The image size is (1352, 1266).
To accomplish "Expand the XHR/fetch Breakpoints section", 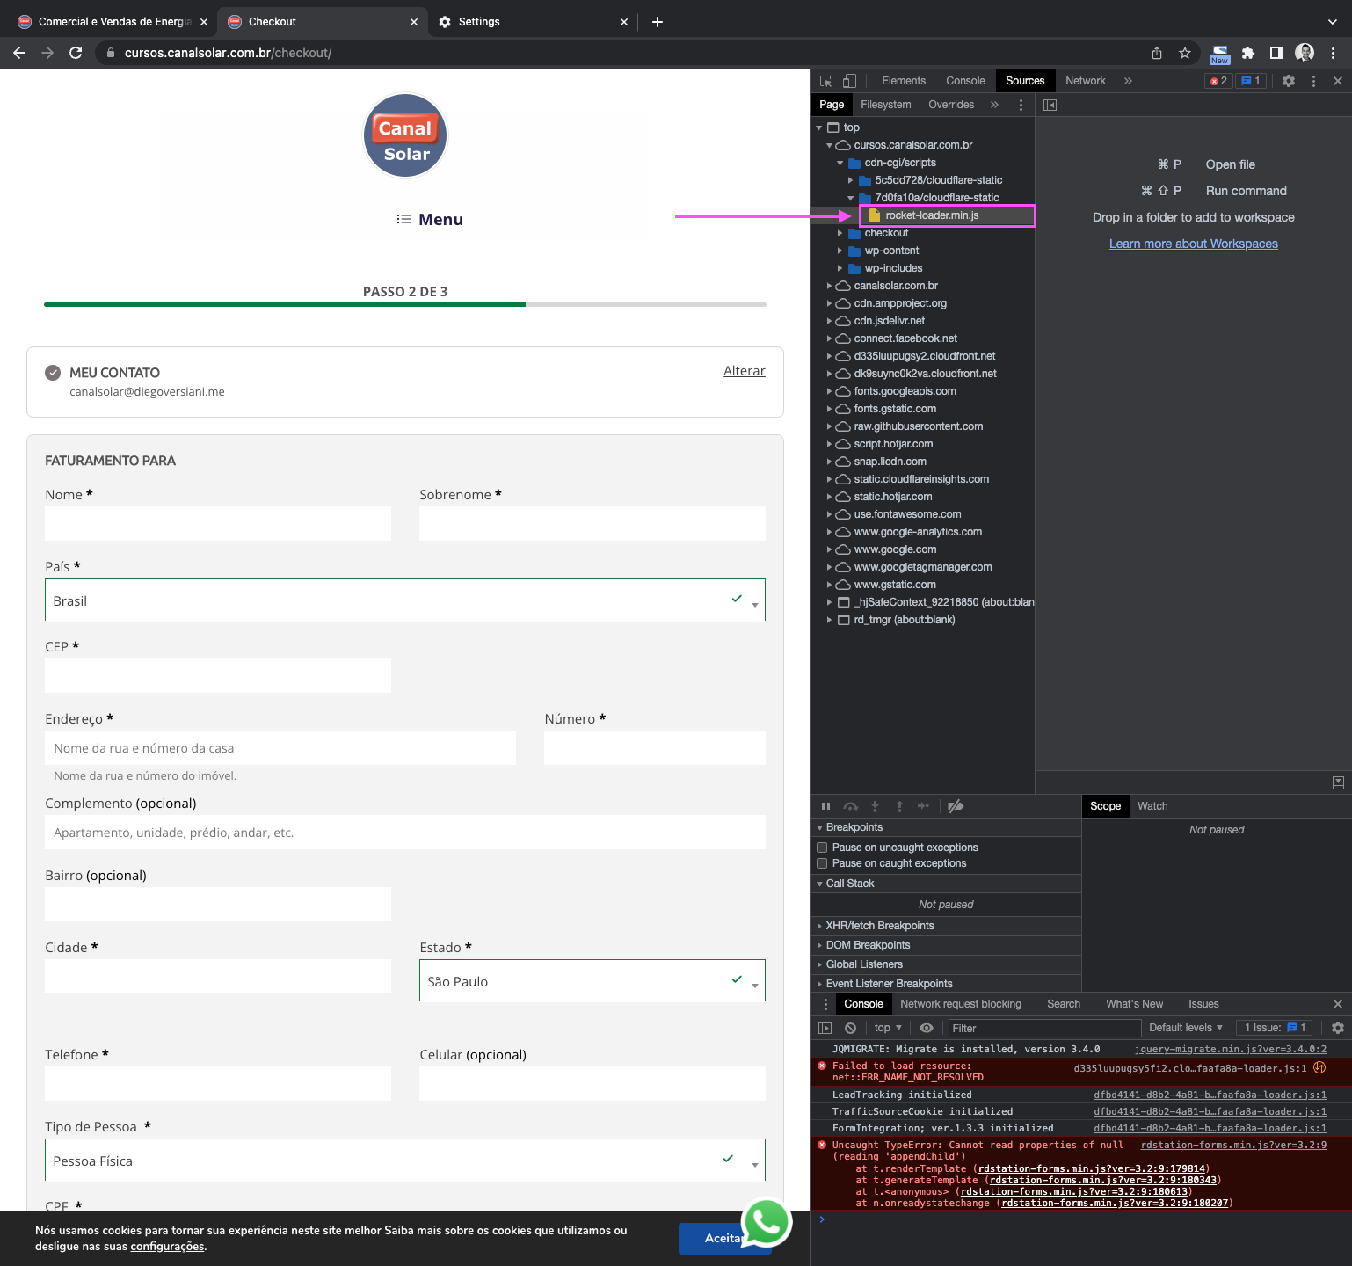I will click(879, 926).
